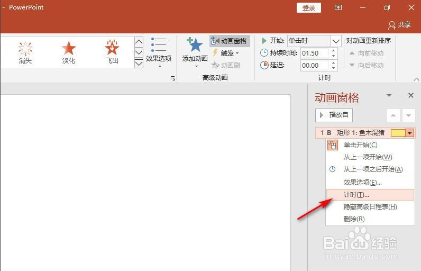421x271 pixels.
Task: Open 效果选项(E)... from context menu
Action: point(370,183)
